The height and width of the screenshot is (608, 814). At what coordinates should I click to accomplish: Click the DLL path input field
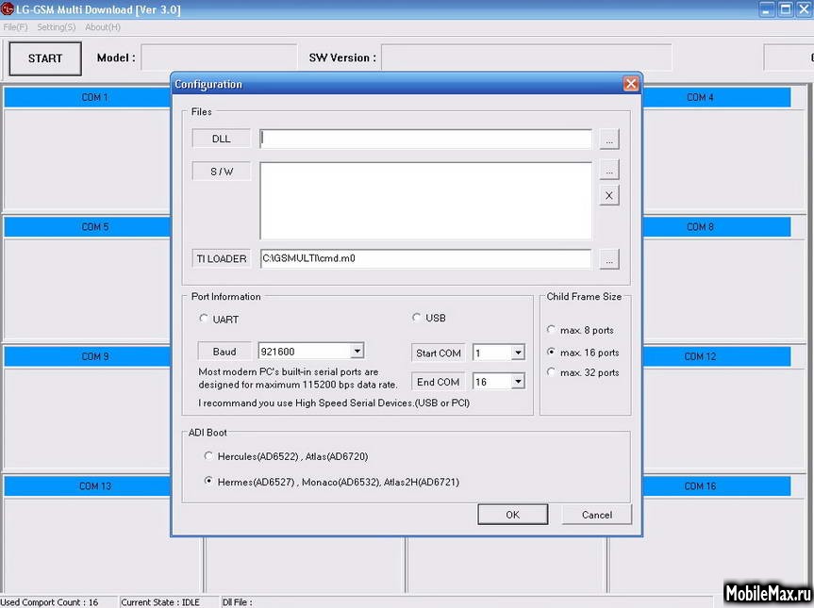click(425, 139)
